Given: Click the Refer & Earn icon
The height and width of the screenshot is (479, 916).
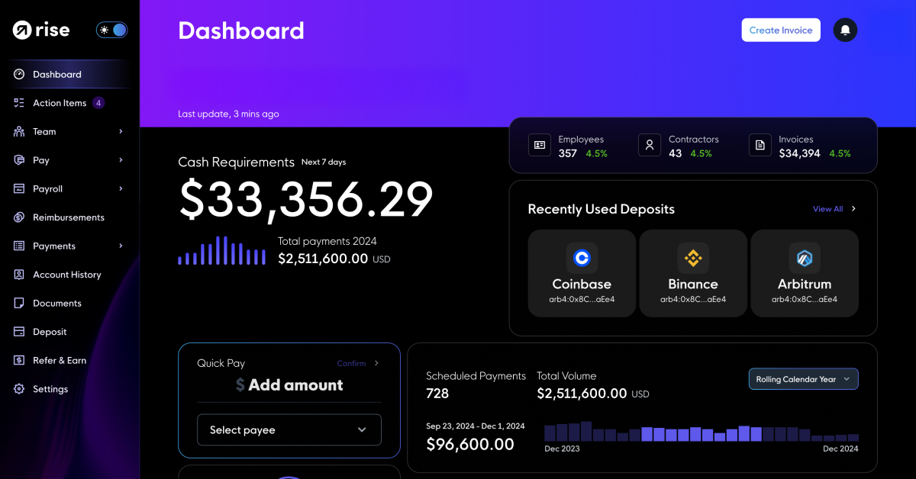Looking at the screenshot, I should 19,360.
